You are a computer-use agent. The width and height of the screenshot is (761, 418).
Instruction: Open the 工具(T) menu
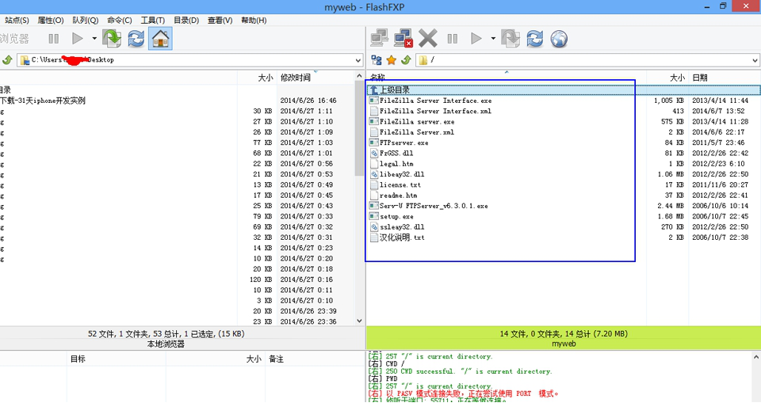click(x=153, y=21)
